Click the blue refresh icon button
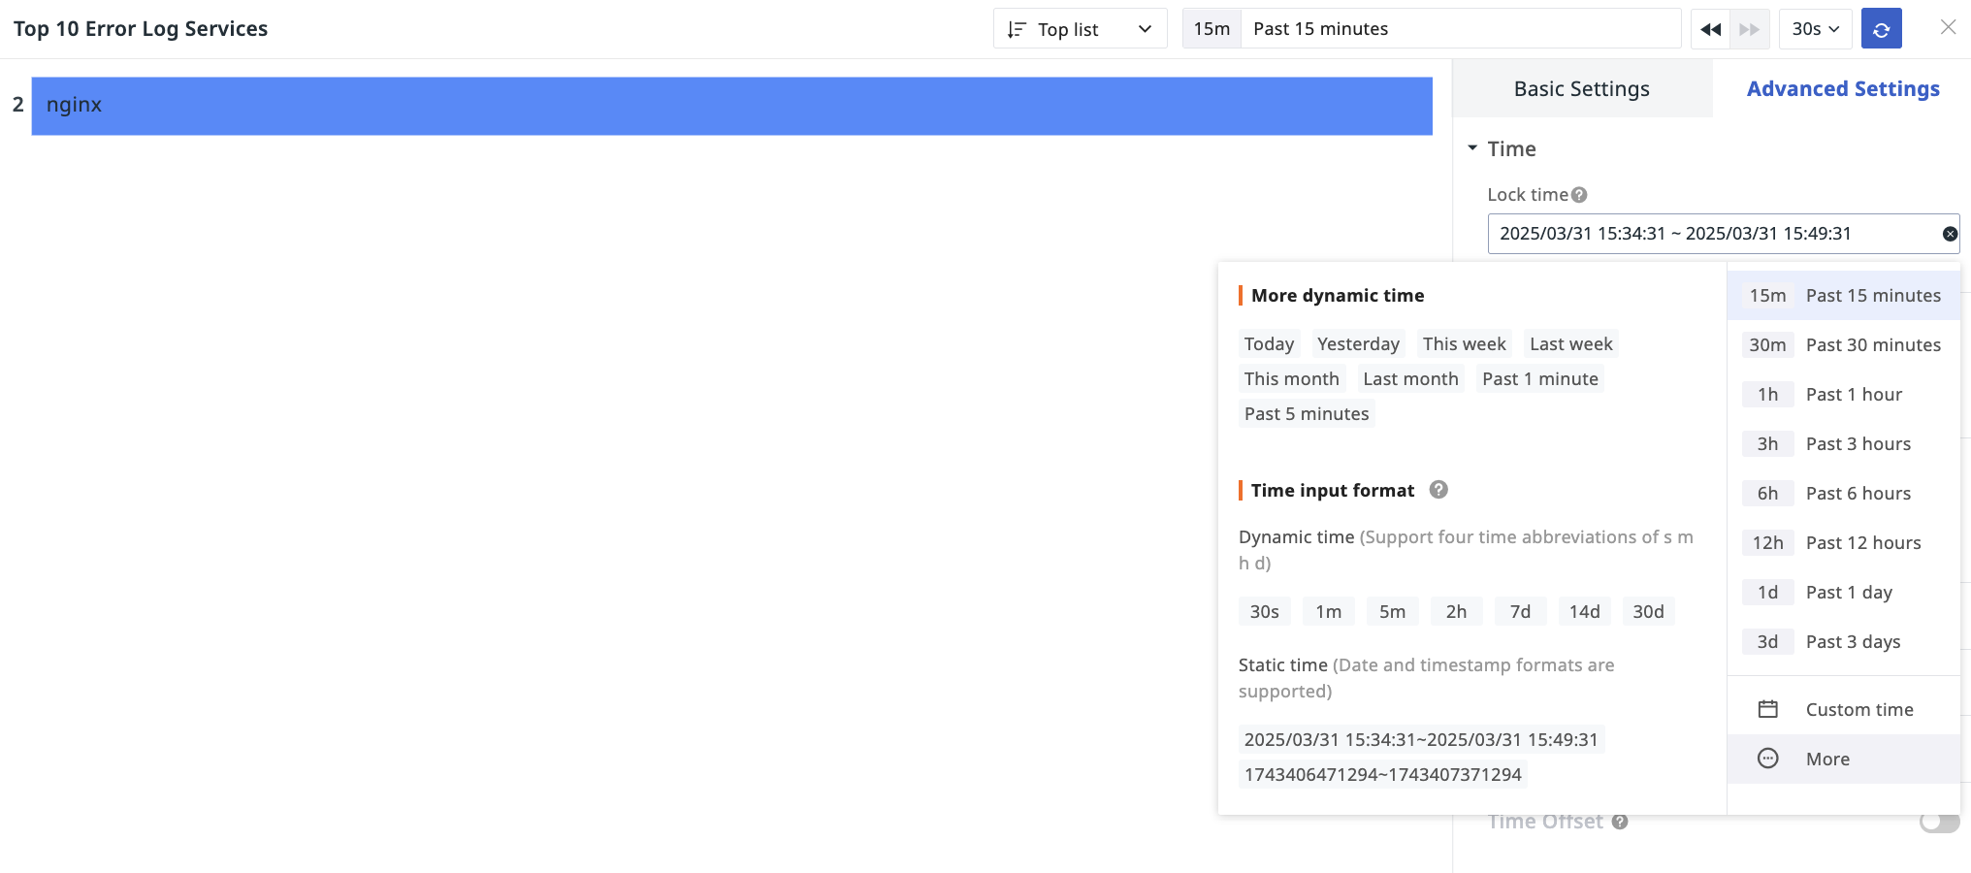The image size is (1971, 873). pos(1882,29)
